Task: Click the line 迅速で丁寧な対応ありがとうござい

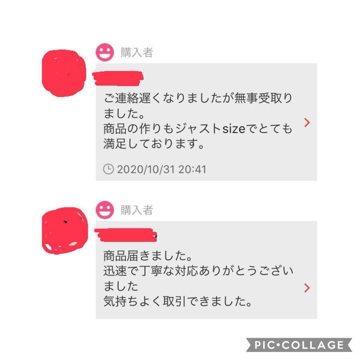Action: click(198, 271)
